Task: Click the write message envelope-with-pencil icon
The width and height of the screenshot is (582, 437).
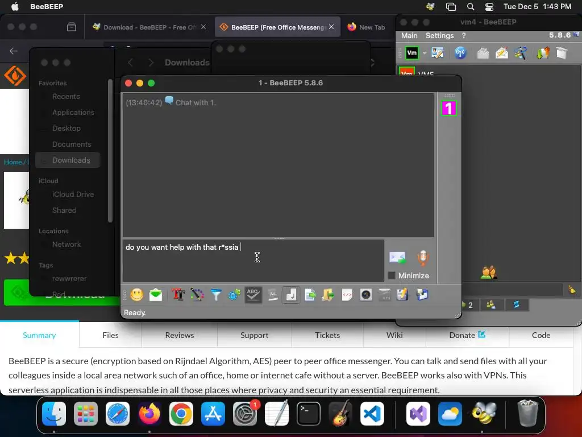Action: pyautogui.click(x=501, y=53)
